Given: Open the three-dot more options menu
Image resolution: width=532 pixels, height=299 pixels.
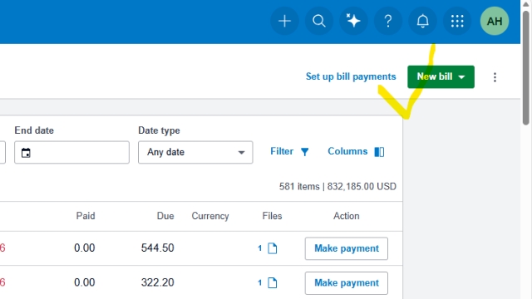Looking at the screenshot, I should [x=495, y=77].
